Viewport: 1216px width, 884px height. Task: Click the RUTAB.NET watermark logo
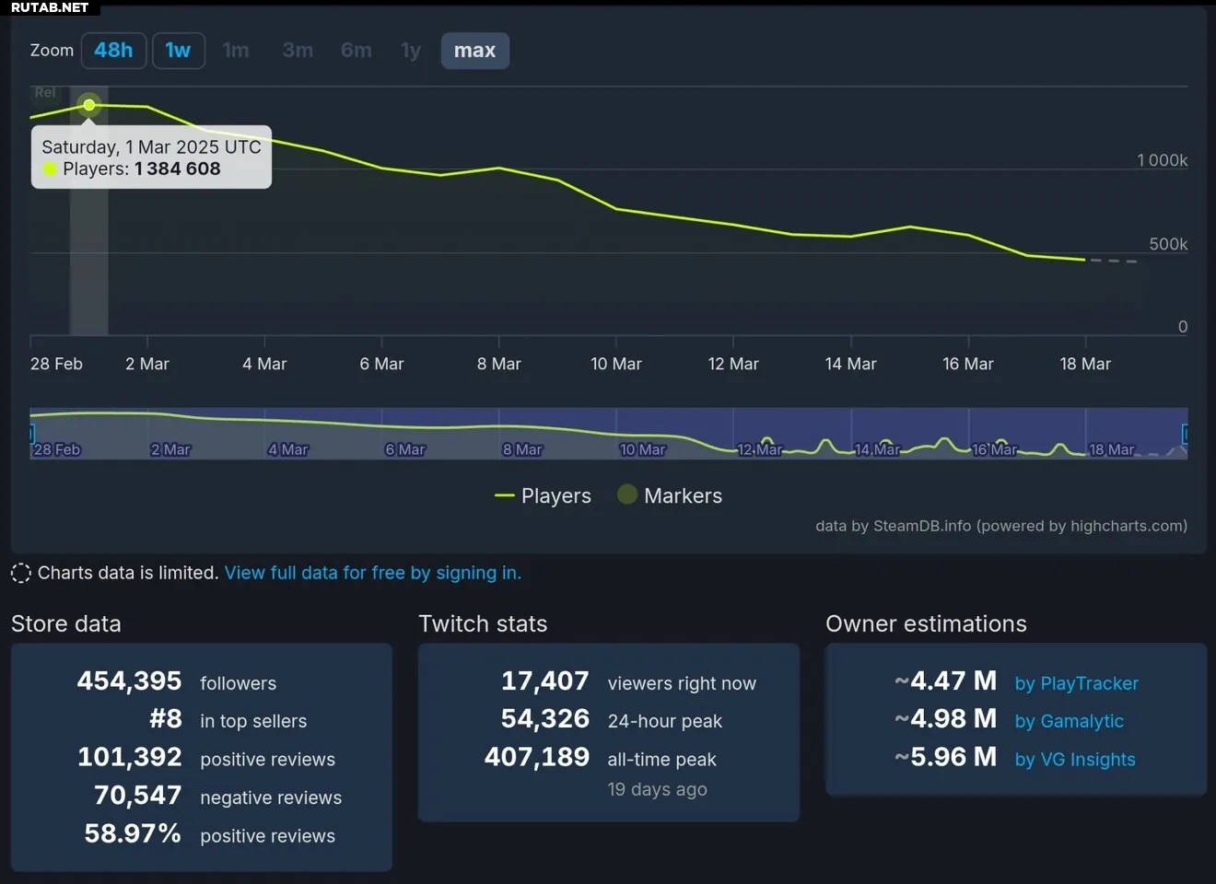pos(50,7)
